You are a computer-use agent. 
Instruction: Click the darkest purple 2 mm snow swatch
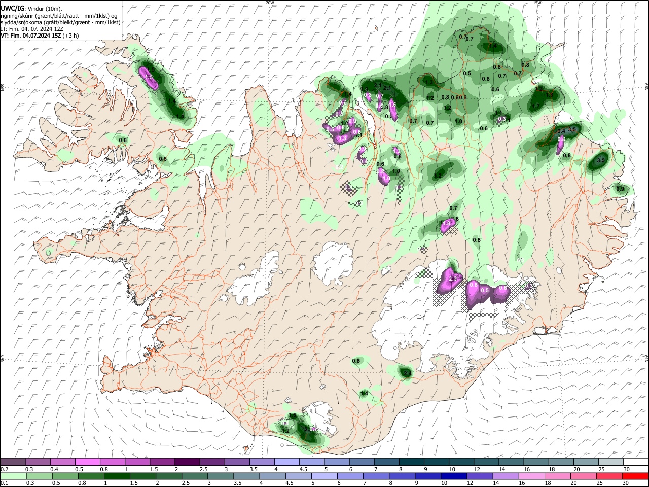pos(188,462)
